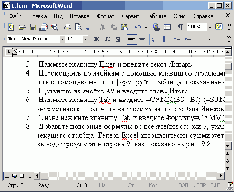Open the Правка menu

38,16
